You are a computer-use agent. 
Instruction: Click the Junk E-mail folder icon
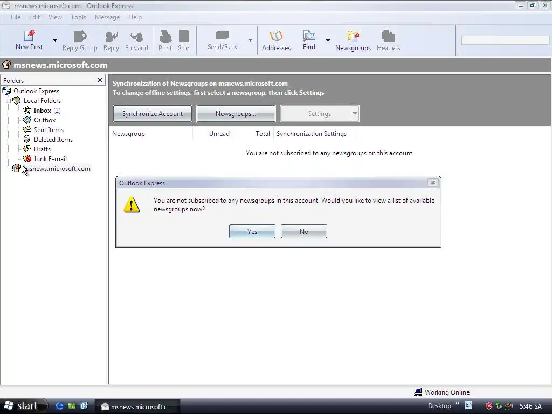pyautogui.click(x=27, y=159)
